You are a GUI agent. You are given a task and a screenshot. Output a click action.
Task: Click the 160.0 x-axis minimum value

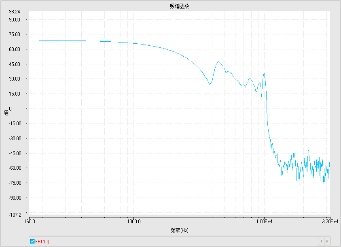pos(30,221)
